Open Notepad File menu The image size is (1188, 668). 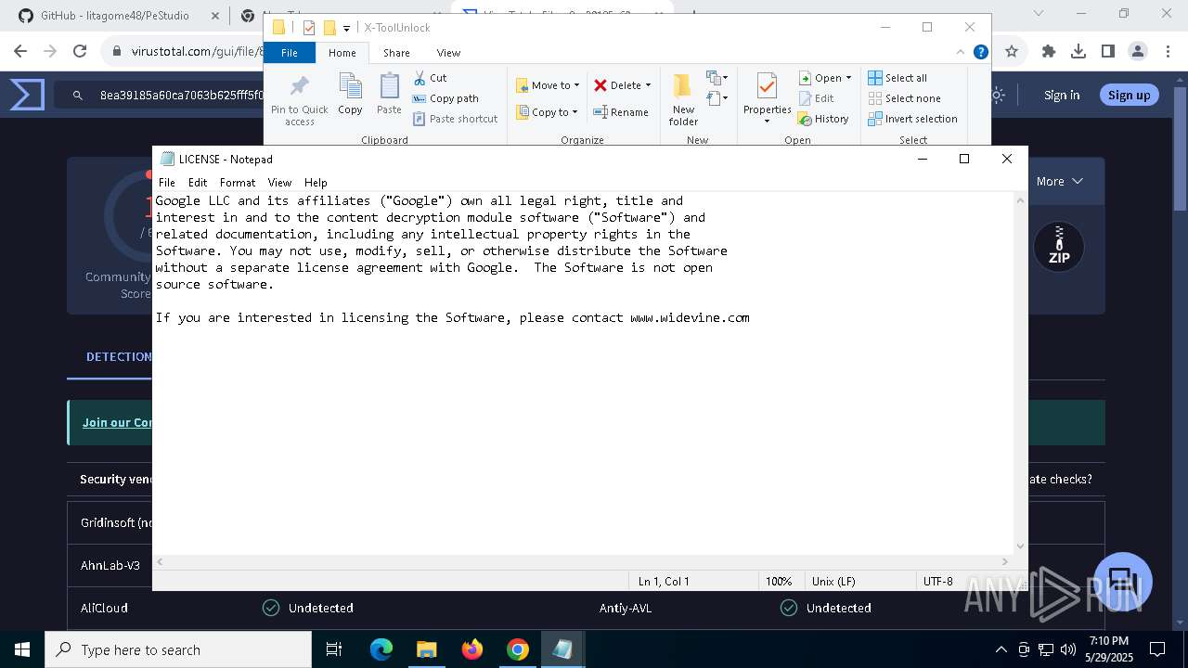pyautogui.click(x=167, y=183)
